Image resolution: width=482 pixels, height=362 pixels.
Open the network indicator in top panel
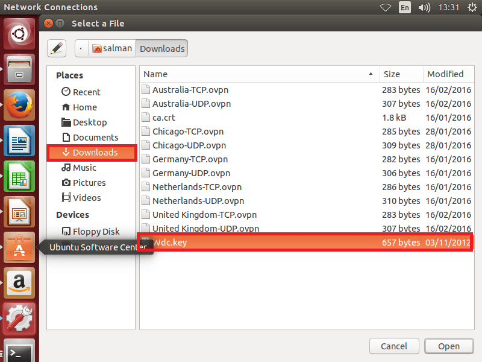point(386,7)
